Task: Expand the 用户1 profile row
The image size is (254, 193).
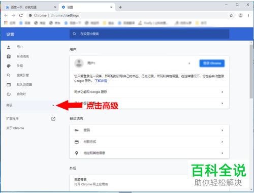Action: (x=133, y=63)
